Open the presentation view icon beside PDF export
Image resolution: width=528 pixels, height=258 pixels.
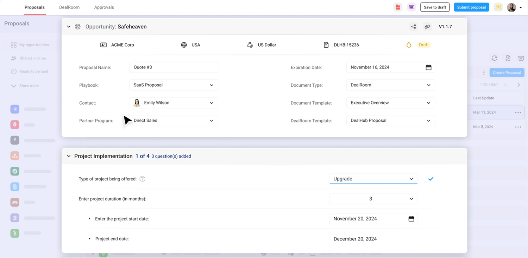[x=411, y=7]
